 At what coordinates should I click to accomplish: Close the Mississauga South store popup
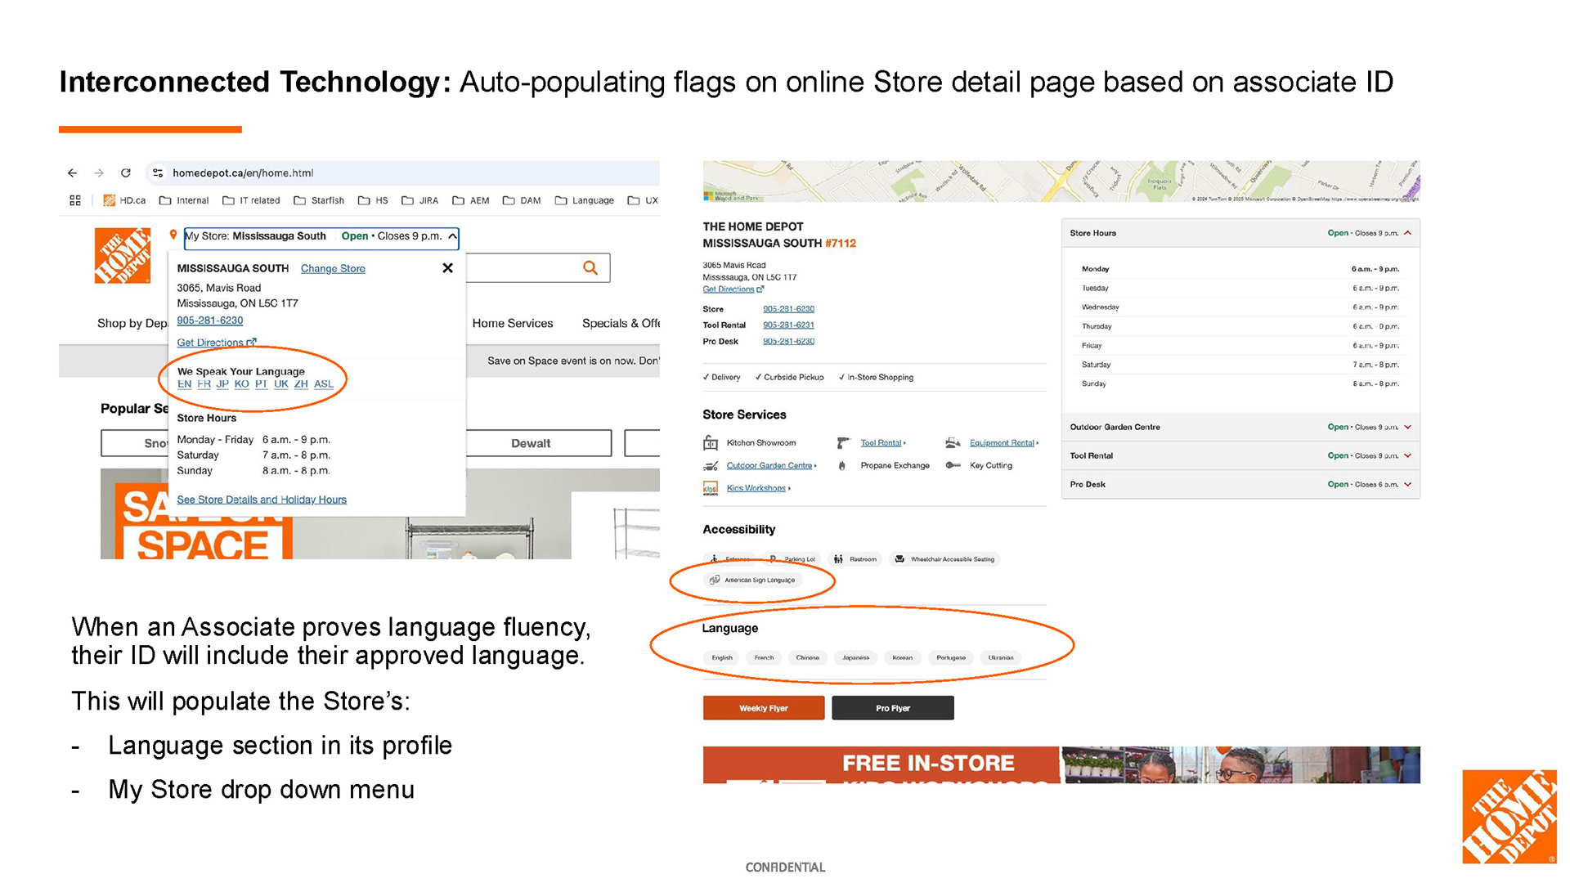[x=447, y=268]
